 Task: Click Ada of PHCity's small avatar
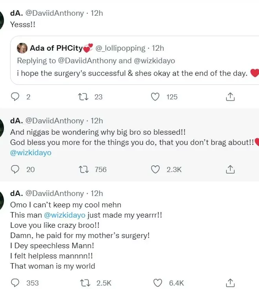coord(22,48)
